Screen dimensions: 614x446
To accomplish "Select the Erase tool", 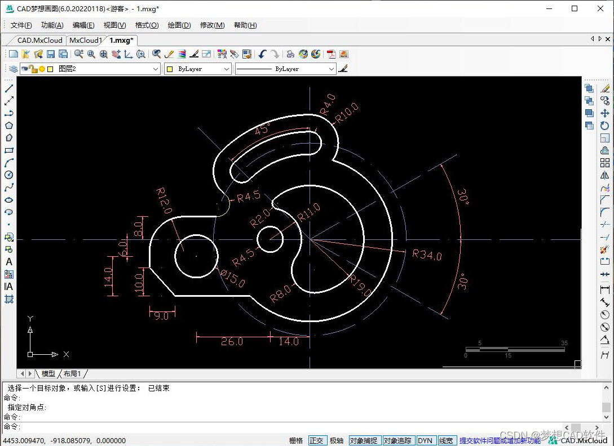I will pos(605,88).
